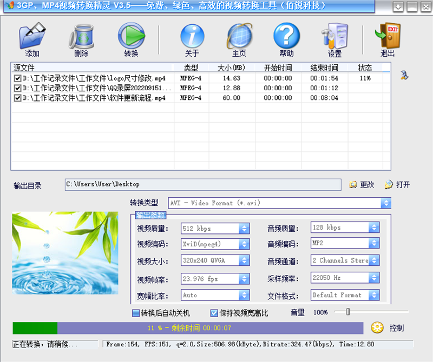Image resolution: width=433 pixels, height=362 pixels.
Task: Expand the 转换类型 AVI format dropdown
Action: click(385, 203)
